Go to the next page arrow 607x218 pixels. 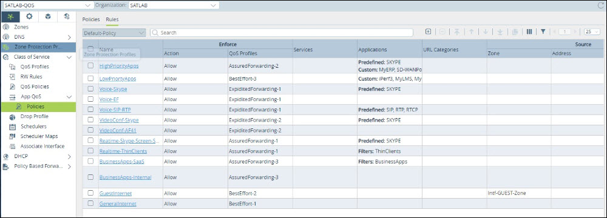click(x=575, y=32)
